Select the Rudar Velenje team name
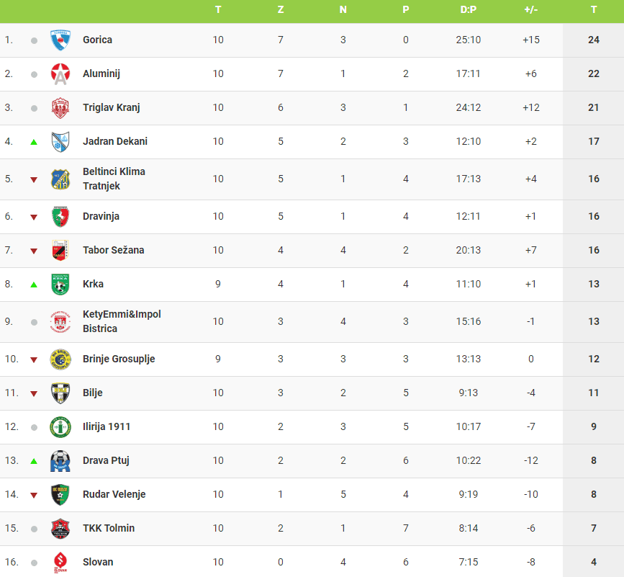 tap(114, 494)
